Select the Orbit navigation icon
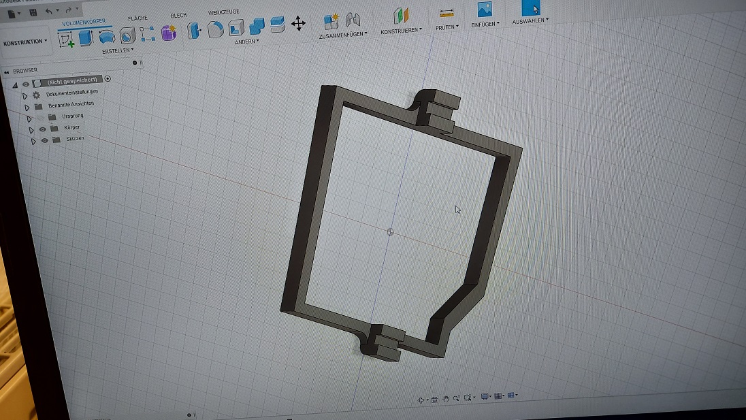The width and height of the screenshot is (746, 420). tap(421, 400)
